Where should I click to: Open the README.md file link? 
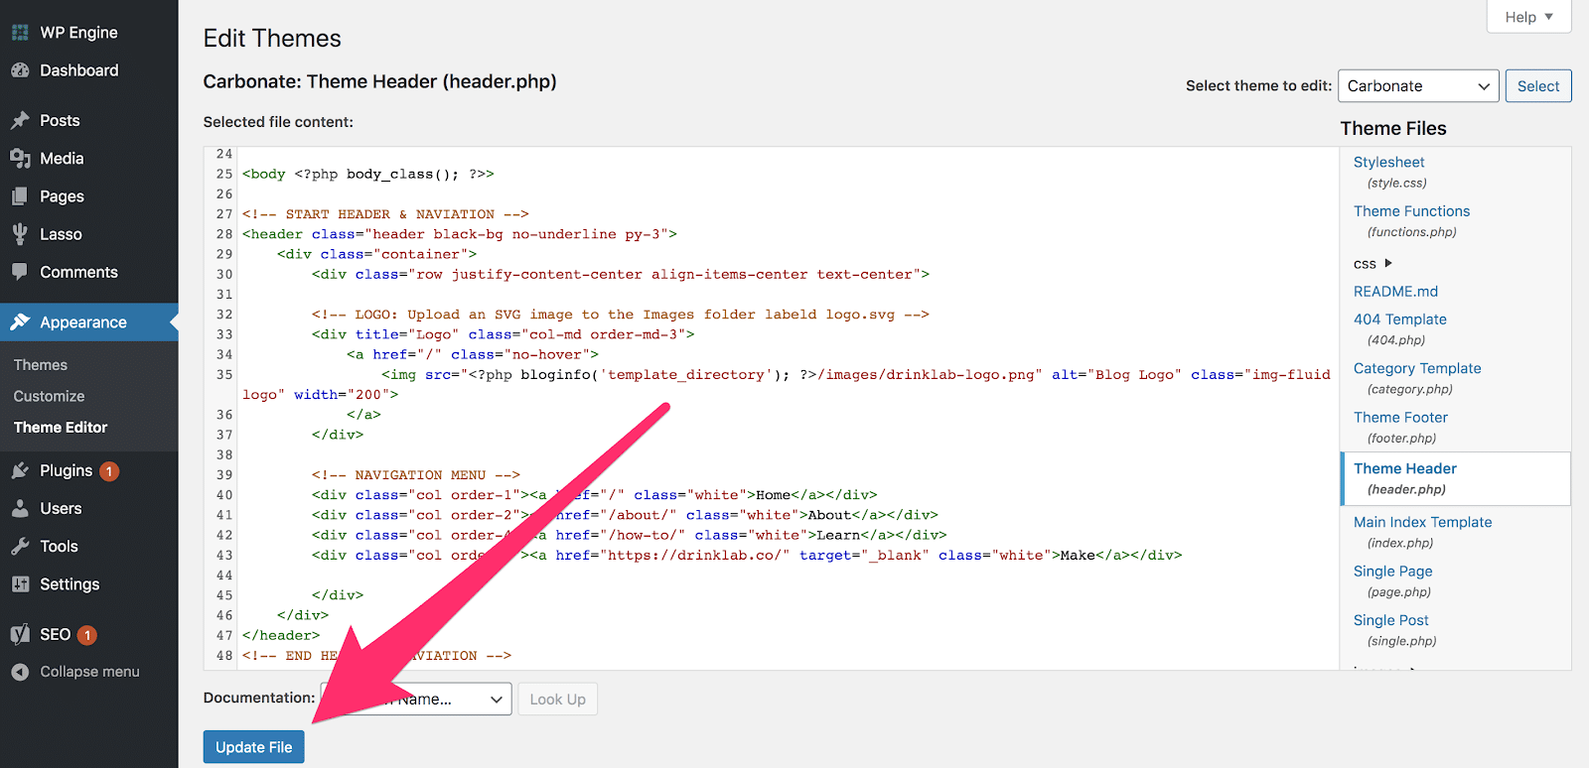[x=1395, y=292]
